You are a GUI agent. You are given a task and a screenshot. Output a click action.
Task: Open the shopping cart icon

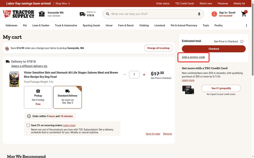pyautogui.click(x=244, y=14)
